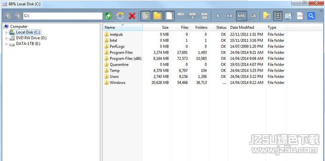Sort by the Files column header
The width and height of the screenshot is (325, 161).
(x=181, y=27)
